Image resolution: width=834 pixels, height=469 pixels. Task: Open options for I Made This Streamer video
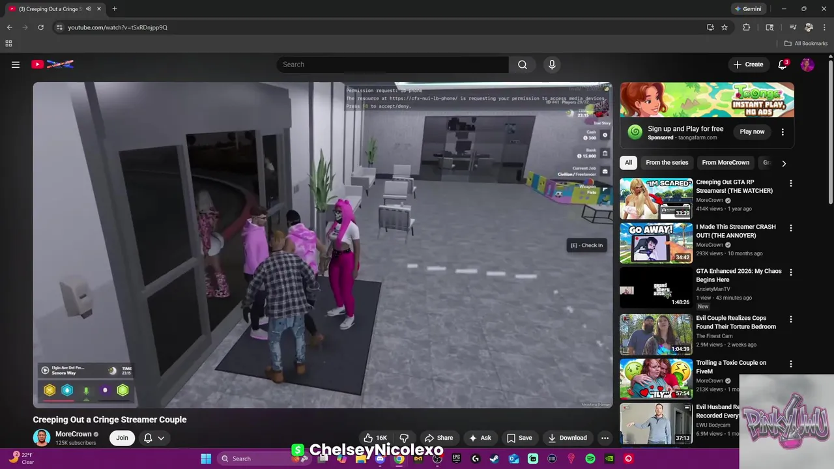click(790, 228)
